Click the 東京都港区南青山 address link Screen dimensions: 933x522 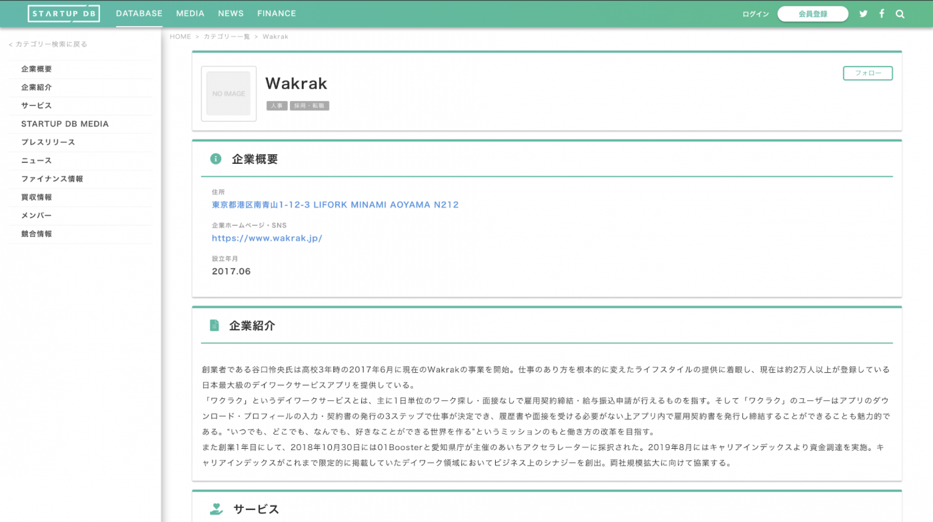335,204
